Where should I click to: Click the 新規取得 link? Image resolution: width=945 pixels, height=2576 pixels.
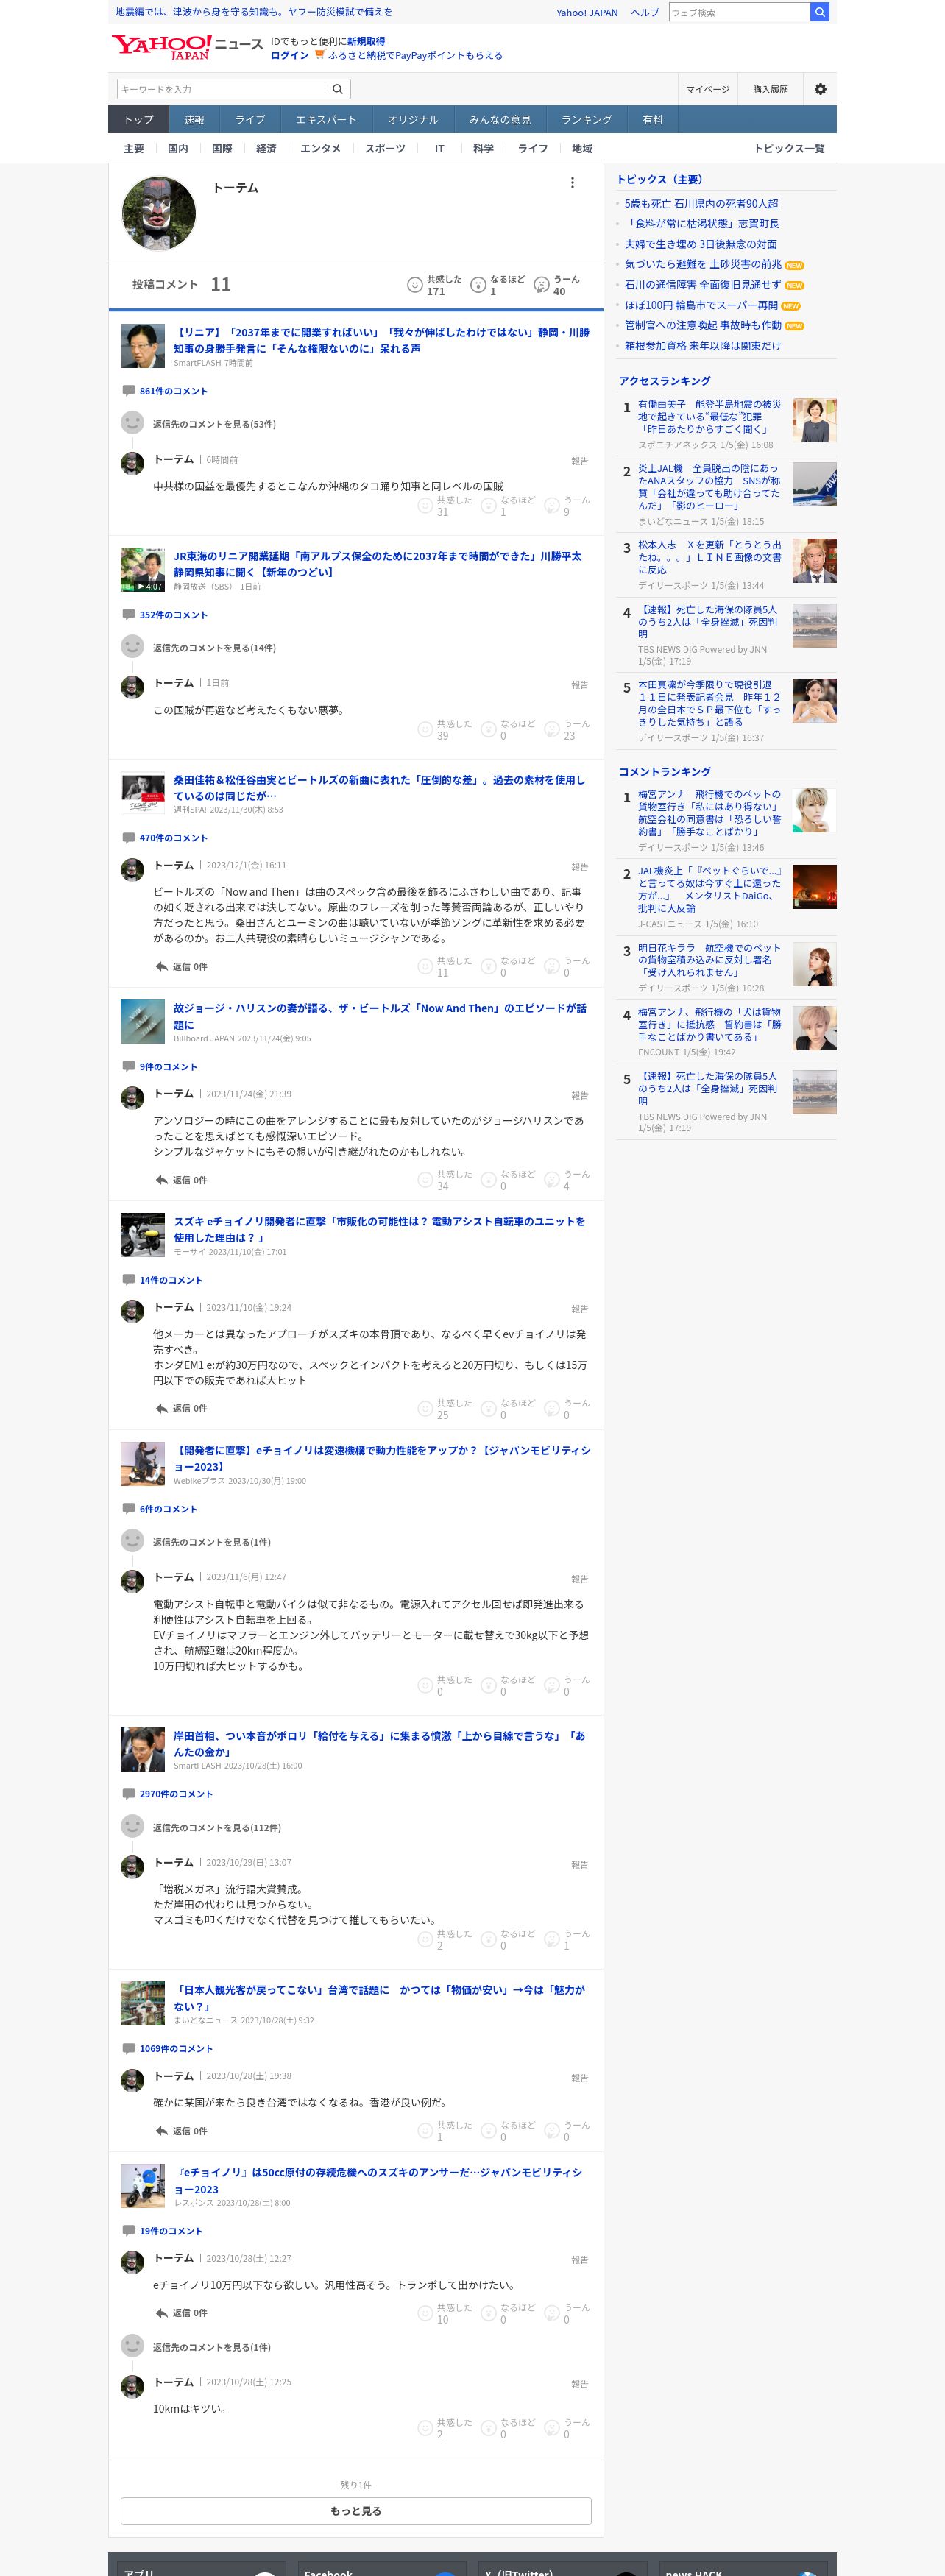[x=366, y=41]
